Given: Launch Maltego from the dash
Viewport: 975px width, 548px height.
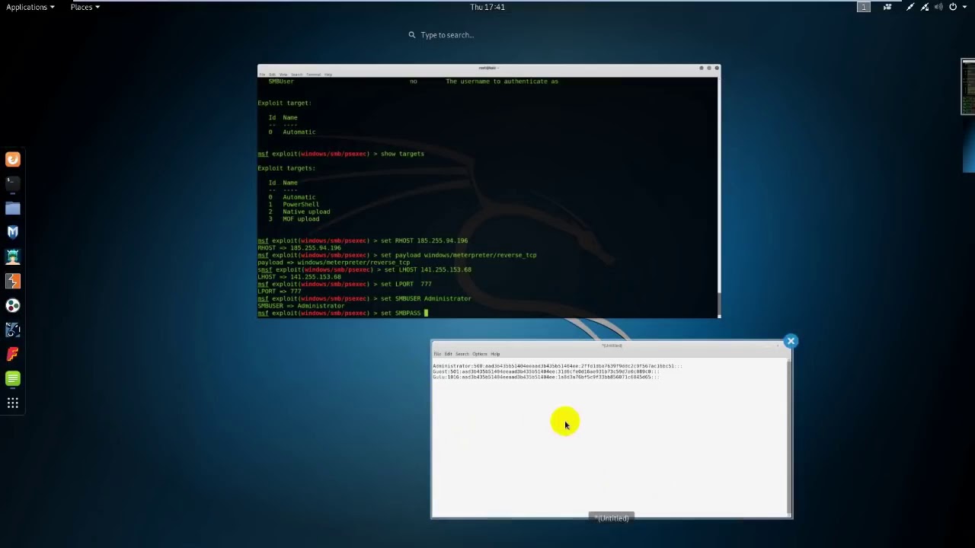Looking at the screenshot, I should click(13, 330).
